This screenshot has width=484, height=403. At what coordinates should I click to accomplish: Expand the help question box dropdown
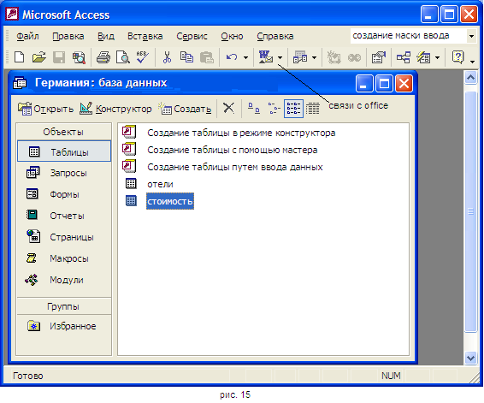pyautogui.click(x=471, y=36)
